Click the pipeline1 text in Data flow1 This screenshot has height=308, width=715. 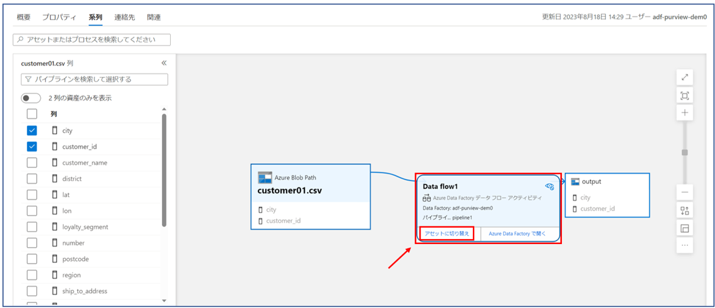tap(462, 217)
